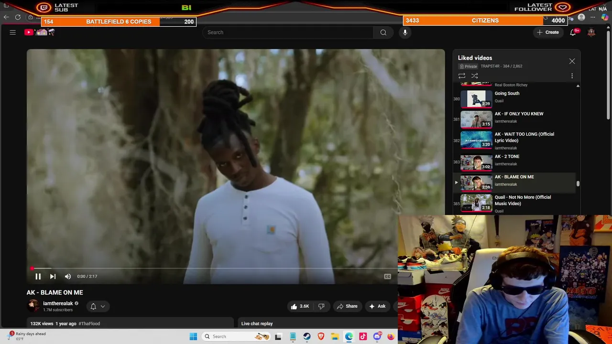Toggle shuffle playlist in Liked videos
The width and height of the screenshot is (612, 344).
tap(475, 75)
